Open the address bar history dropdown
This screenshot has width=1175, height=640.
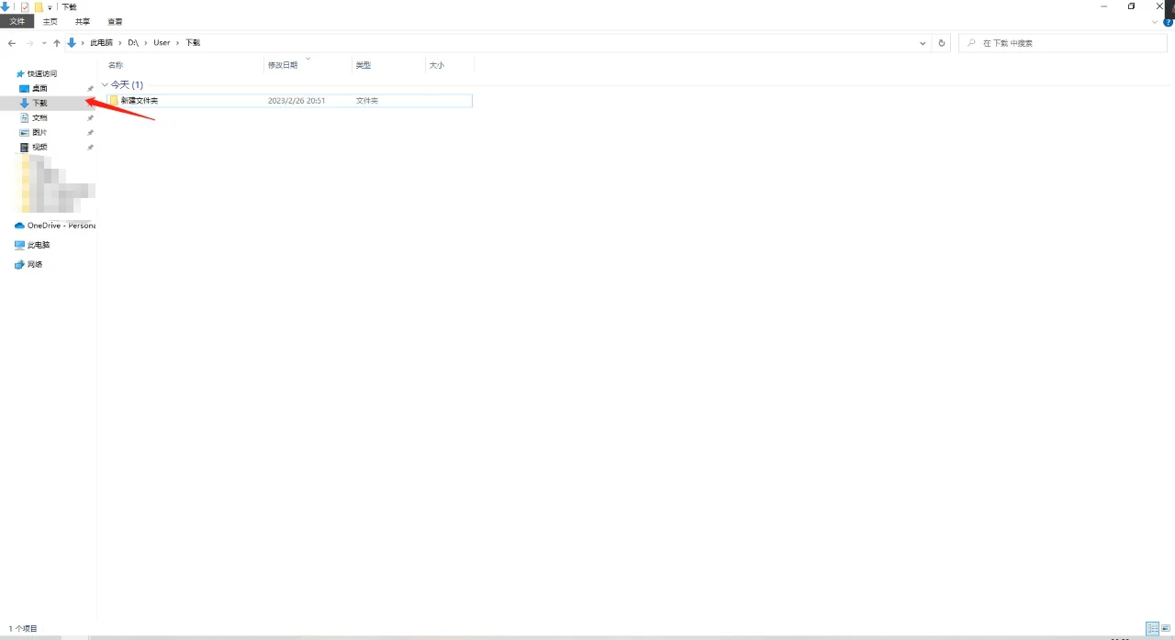(x=923, y=43)
